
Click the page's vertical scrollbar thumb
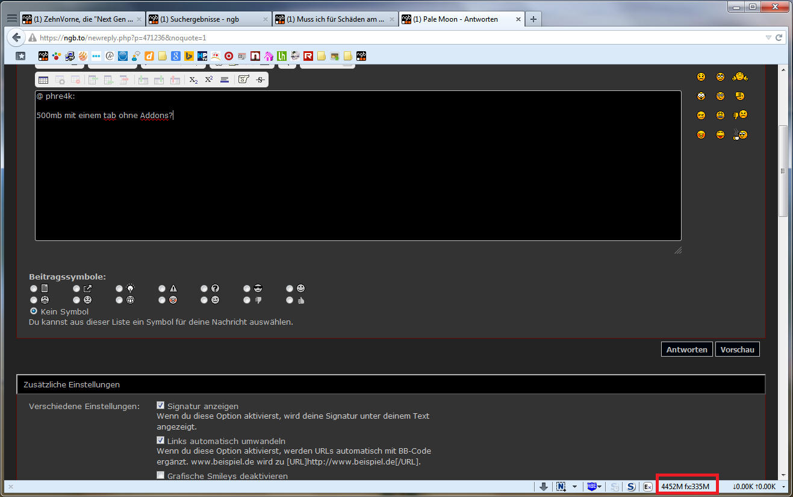(783, 171)
